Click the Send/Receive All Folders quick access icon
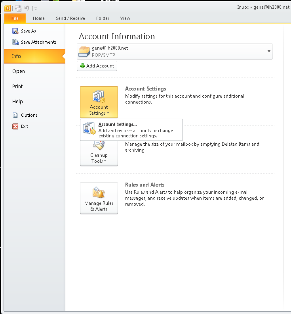The image size is (291, 314). 18,8
